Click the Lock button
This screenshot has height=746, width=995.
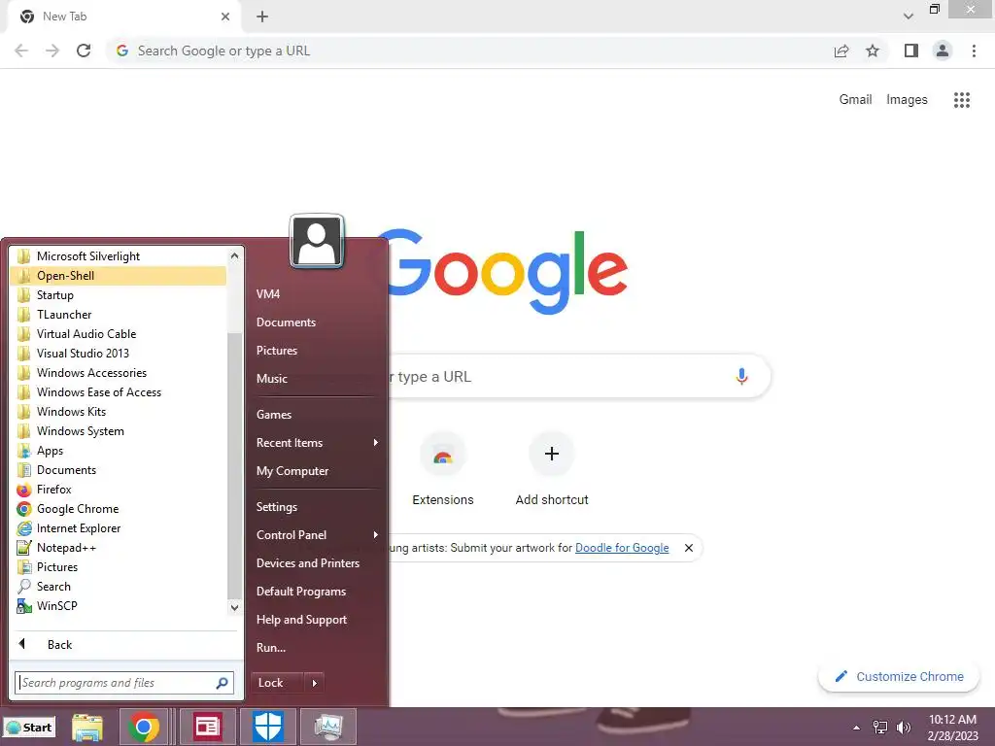[x=277, y=683]
